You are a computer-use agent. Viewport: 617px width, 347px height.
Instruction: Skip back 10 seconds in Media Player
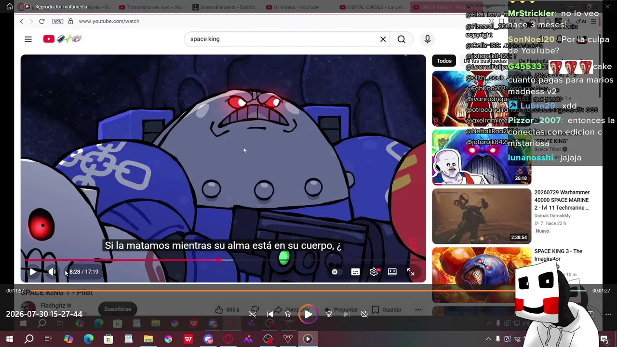point(288,314)
